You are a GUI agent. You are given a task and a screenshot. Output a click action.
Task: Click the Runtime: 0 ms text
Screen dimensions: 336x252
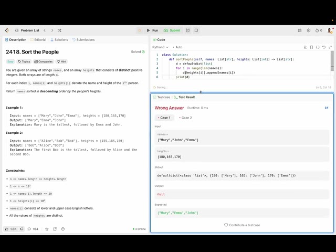point(197,108)
